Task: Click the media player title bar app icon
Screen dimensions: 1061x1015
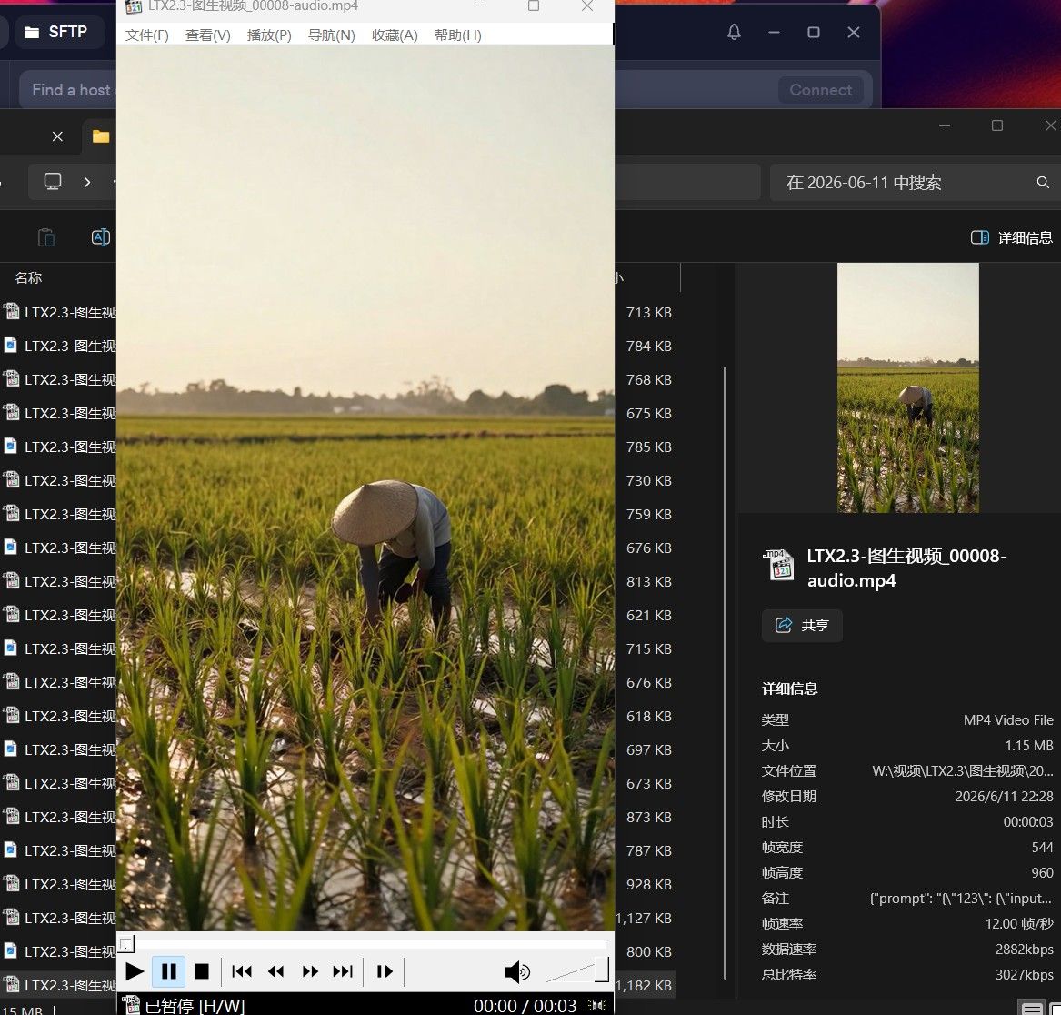Action: tap(134, 6)
